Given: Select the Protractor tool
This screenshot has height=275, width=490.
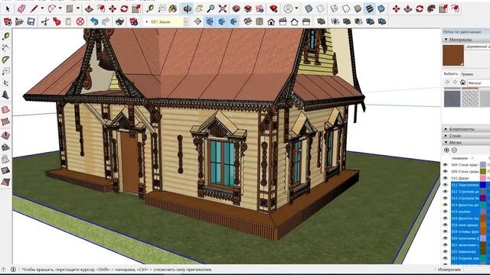Looking at the screenshot, I should click(x=5, y=60).
